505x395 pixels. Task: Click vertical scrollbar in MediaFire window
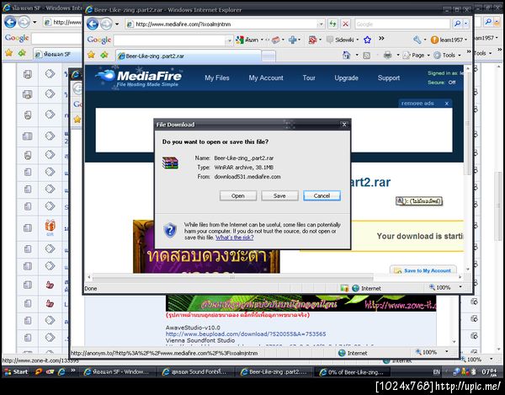tap(468, 124)
